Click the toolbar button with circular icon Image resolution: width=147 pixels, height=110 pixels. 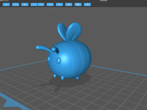50,5
